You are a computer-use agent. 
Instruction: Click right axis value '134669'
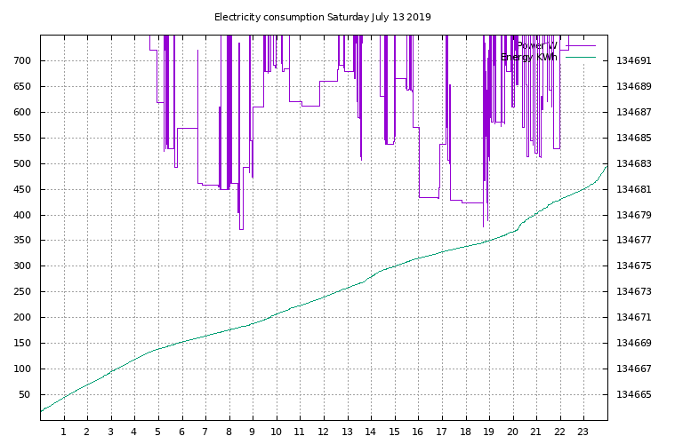[x=634, y=343]
